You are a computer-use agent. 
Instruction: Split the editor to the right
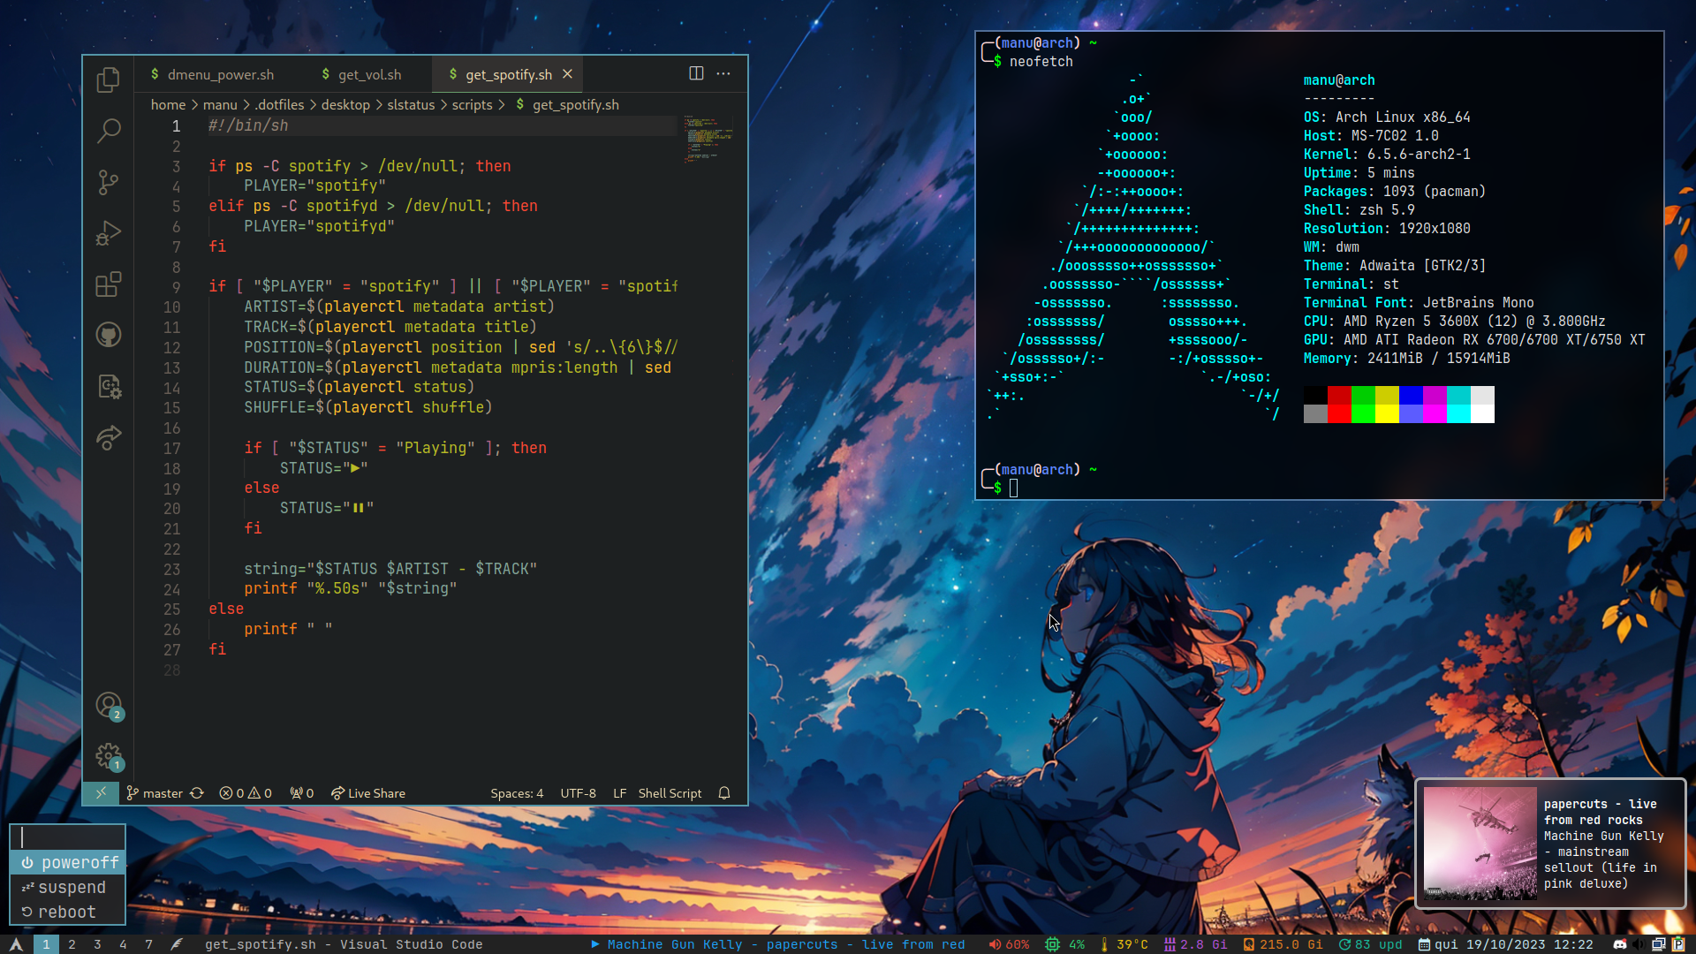pos(696,73)
